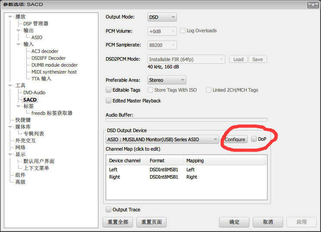
Task: Click the Configure button
Action: (235, 139)
